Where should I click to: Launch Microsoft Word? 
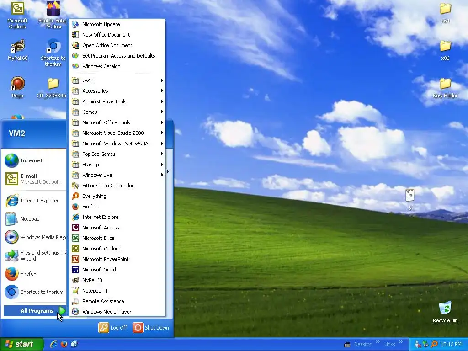(x=117, y=270)
